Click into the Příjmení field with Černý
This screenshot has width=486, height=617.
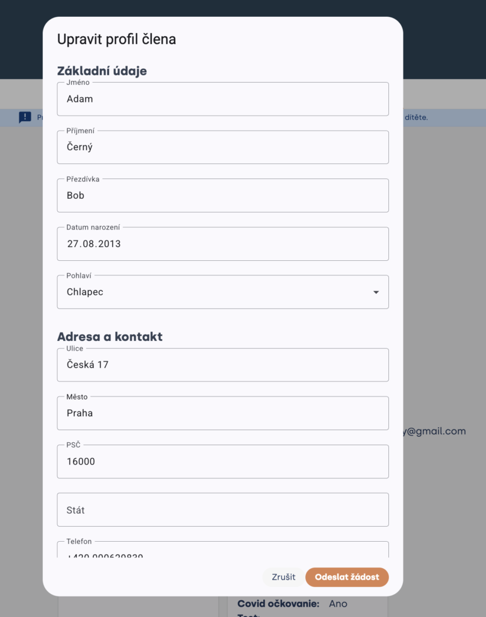(223, 147)
